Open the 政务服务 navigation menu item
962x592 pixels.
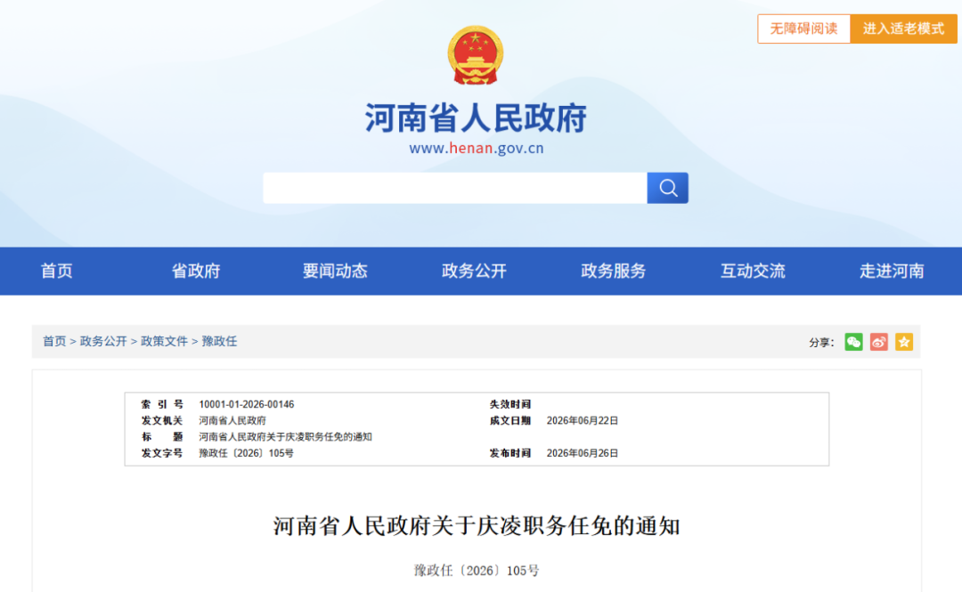(x=614, y=272)
